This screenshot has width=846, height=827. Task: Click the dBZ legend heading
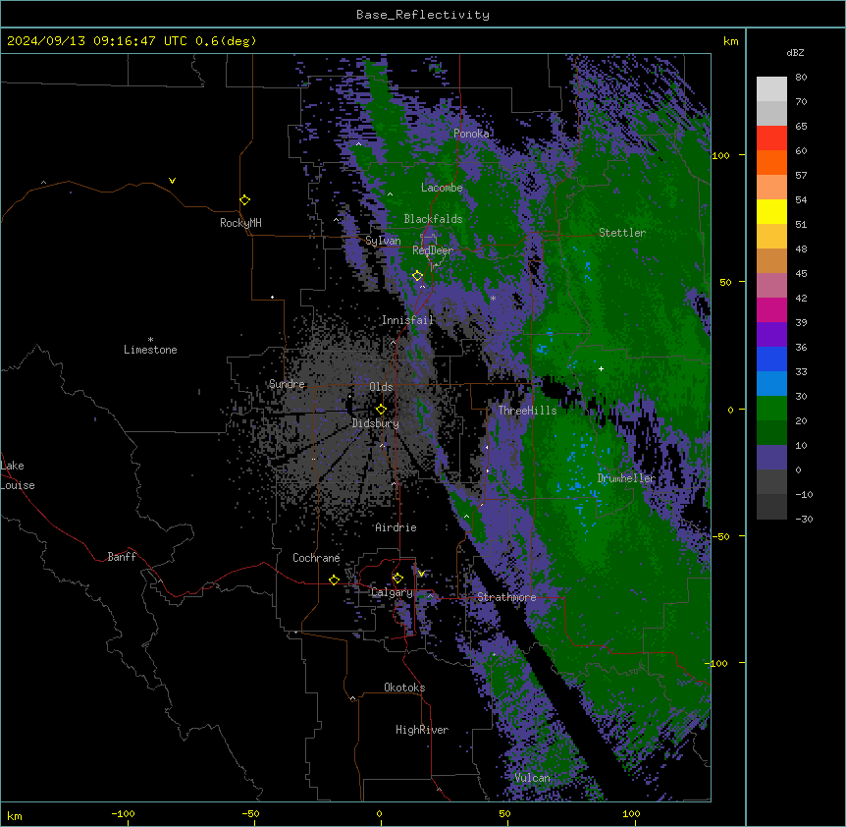[795, 52]
